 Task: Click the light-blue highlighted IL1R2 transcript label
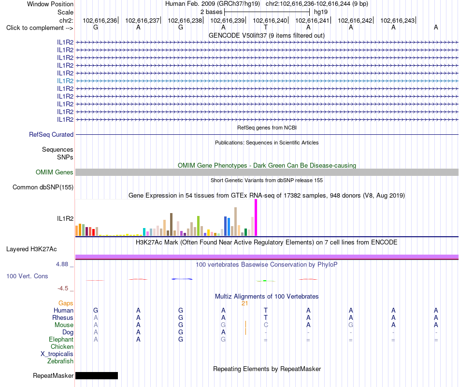click(x=65, y=81)
